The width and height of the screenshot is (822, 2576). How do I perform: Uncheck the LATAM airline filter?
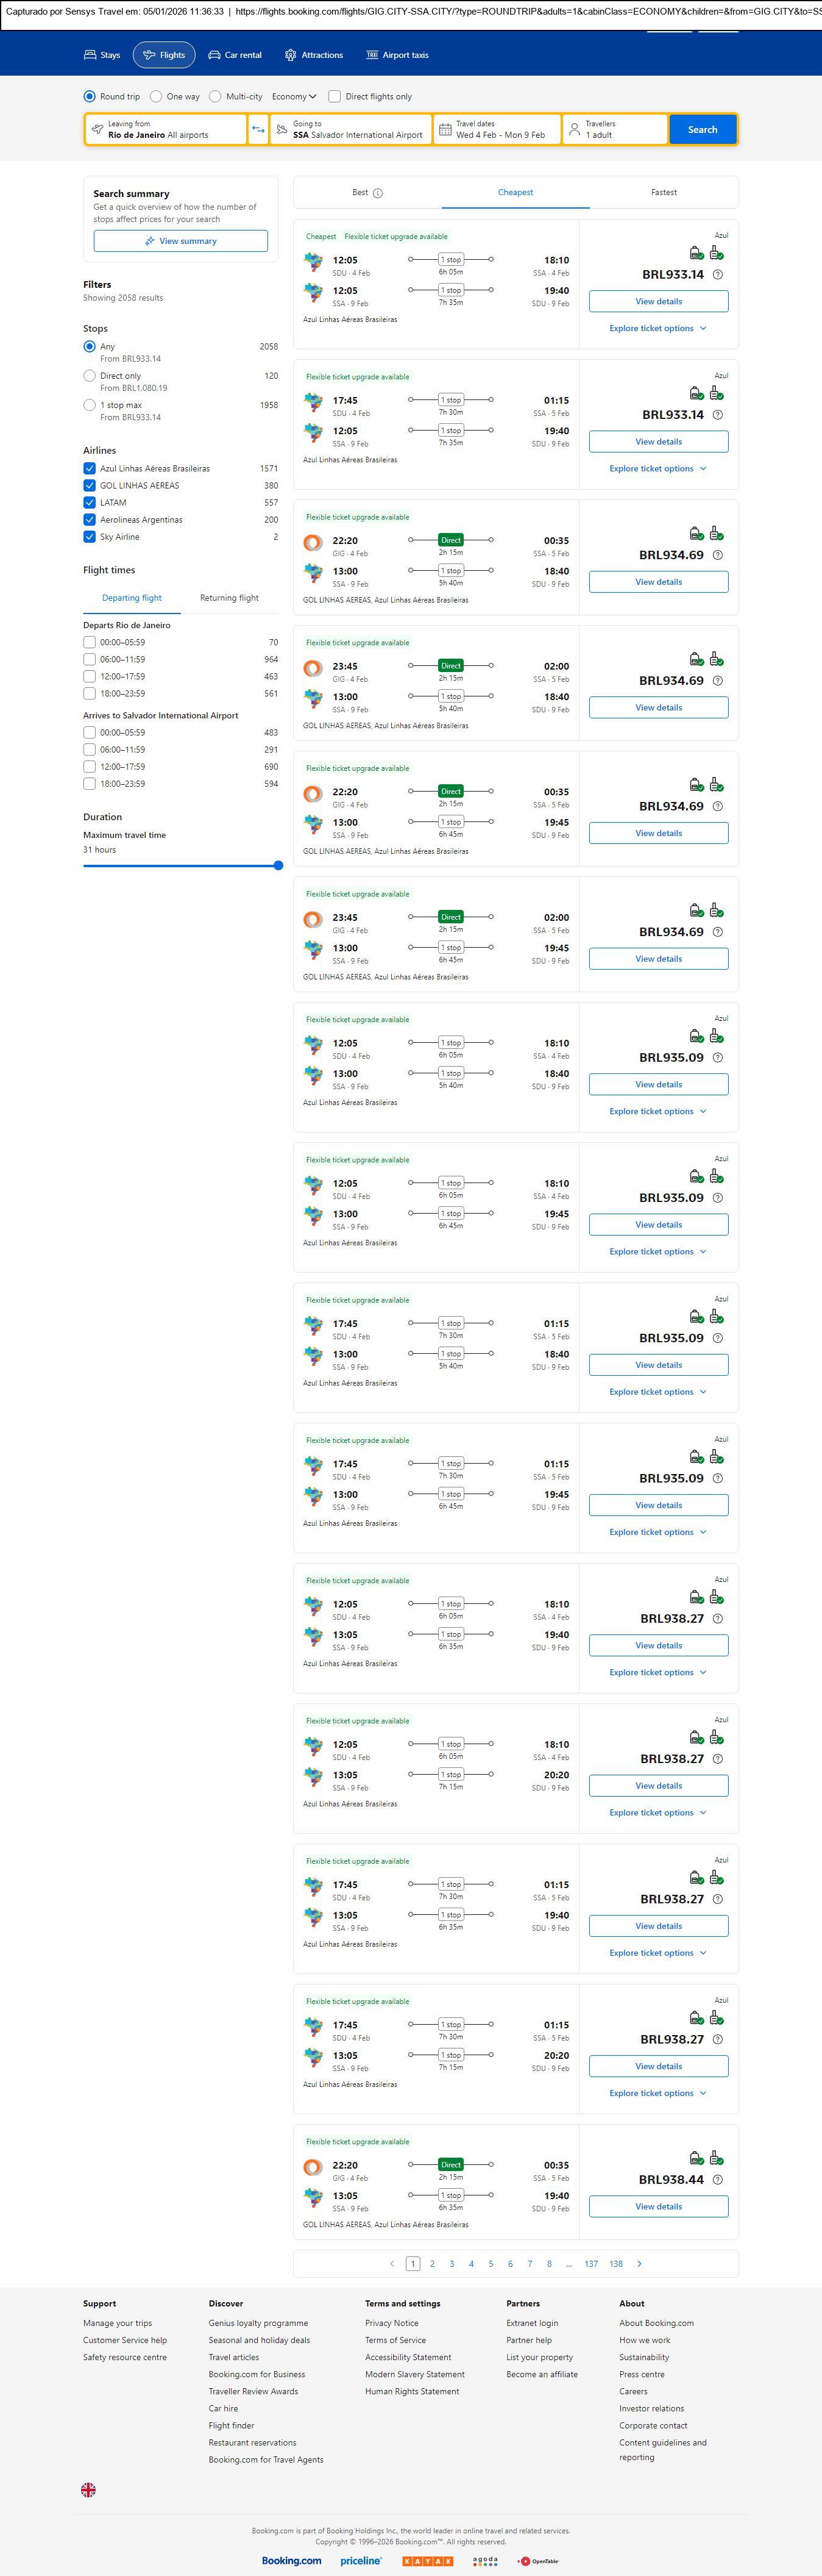tap(90, 503)
